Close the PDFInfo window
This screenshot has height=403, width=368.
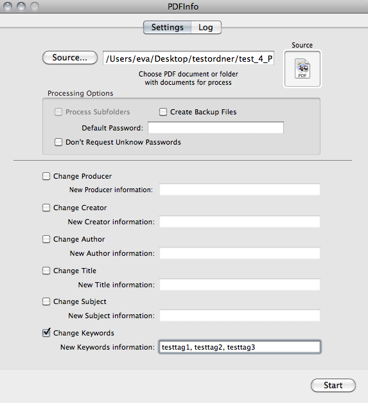[8, 6]
